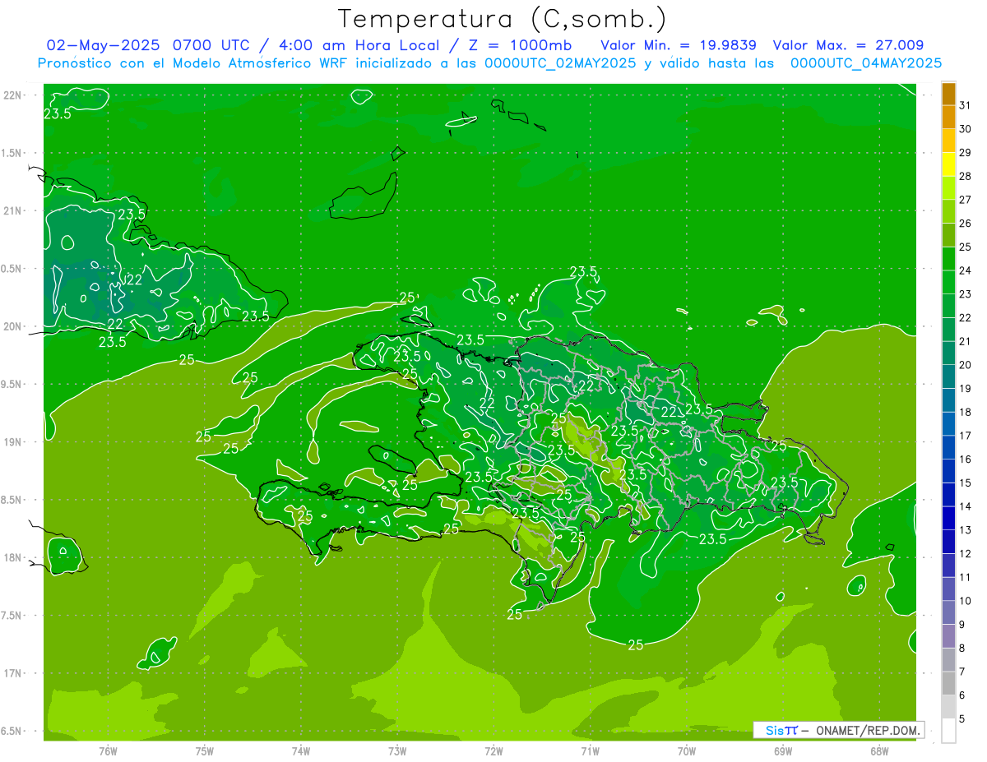Image resolution: width=987 pixels, height=762 pixels.
Task: Click the '74W' longitude axis label
Action: click(301, 750)
